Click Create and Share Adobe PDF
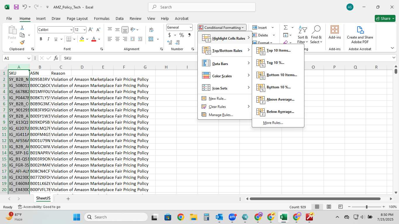This screenshot has height=224, width=399. (x=360, y=35)
